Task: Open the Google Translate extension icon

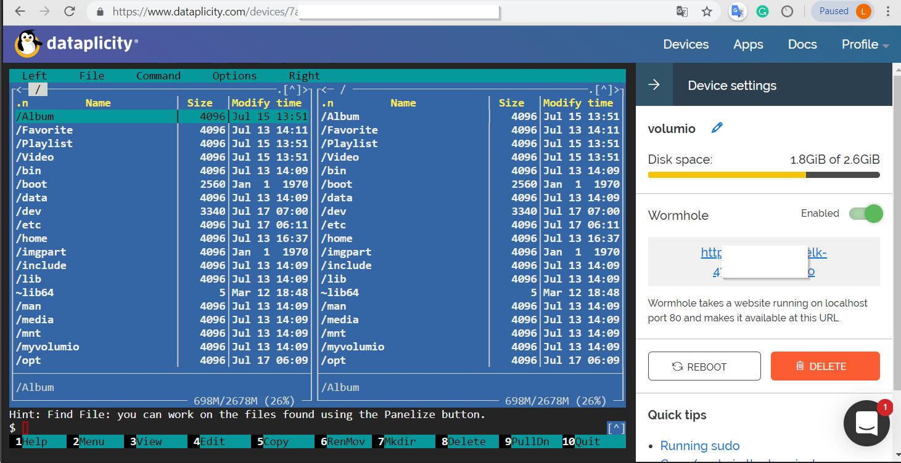Action: [x=738, y=11]
